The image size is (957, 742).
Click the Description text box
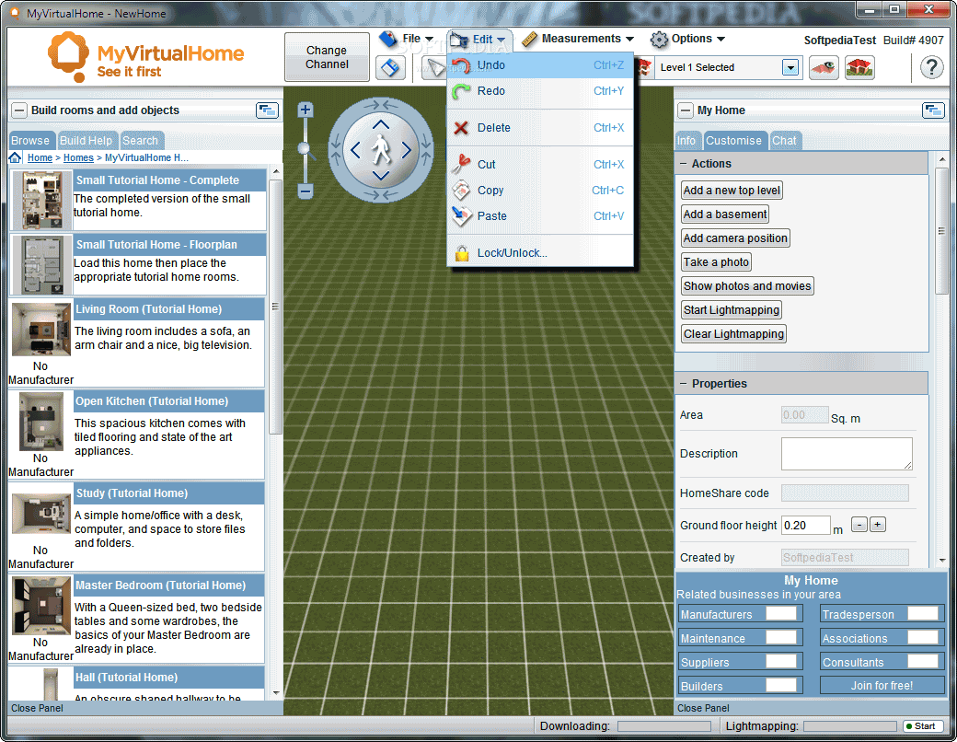click(x=847, y=454)
